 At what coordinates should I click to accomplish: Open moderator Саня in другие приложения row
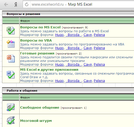tap(88, 81)
